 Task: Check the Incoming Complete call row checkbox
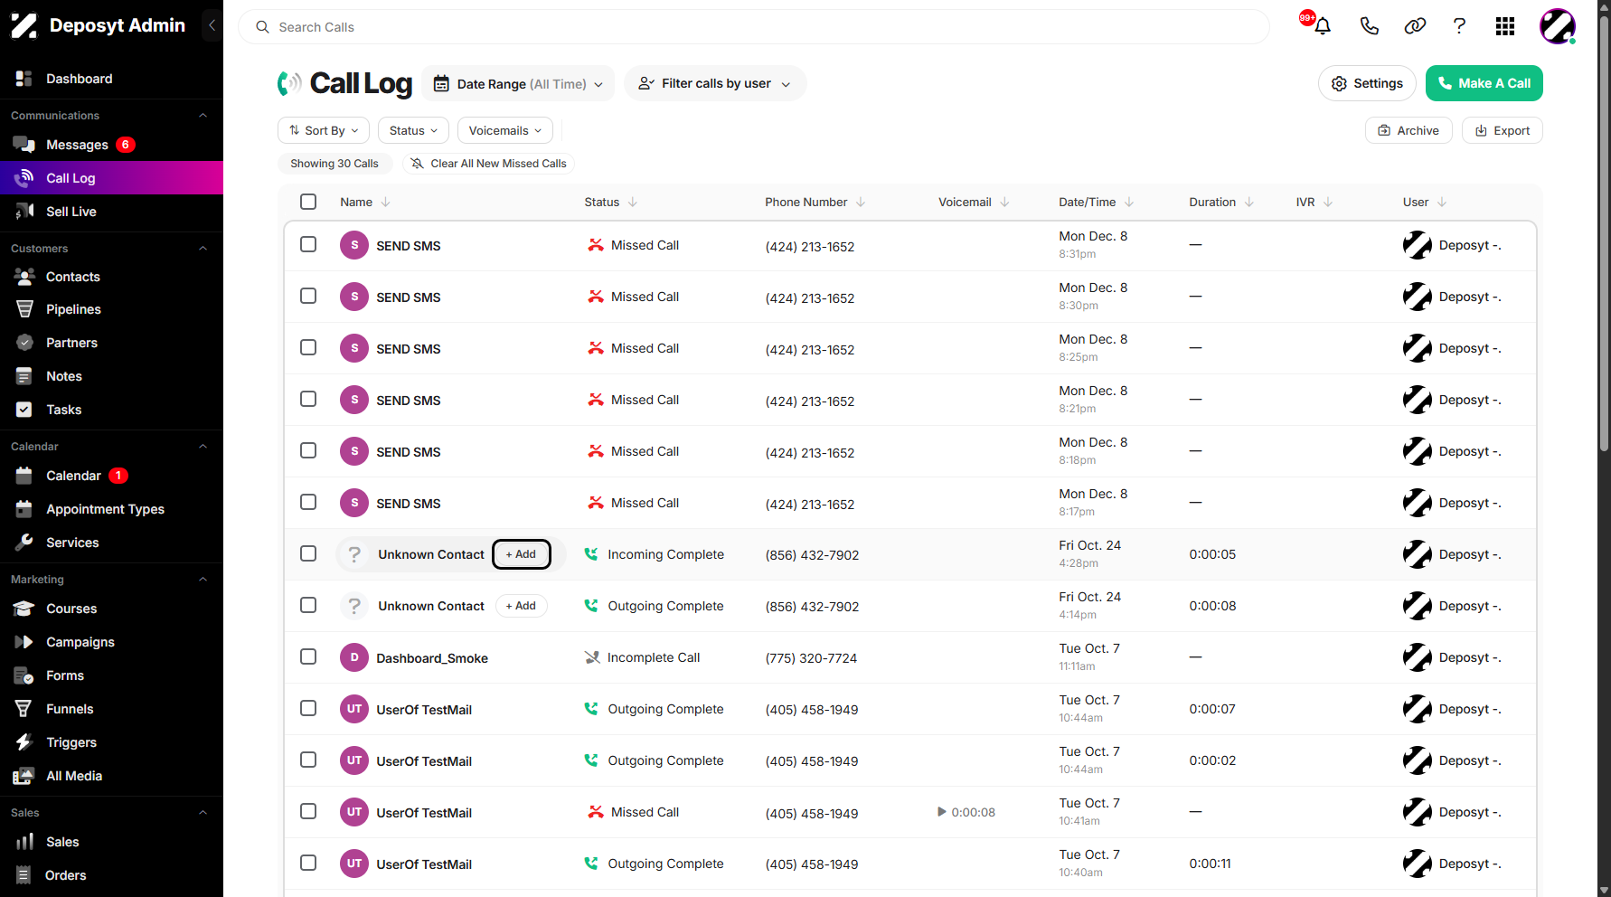(308, 553)
